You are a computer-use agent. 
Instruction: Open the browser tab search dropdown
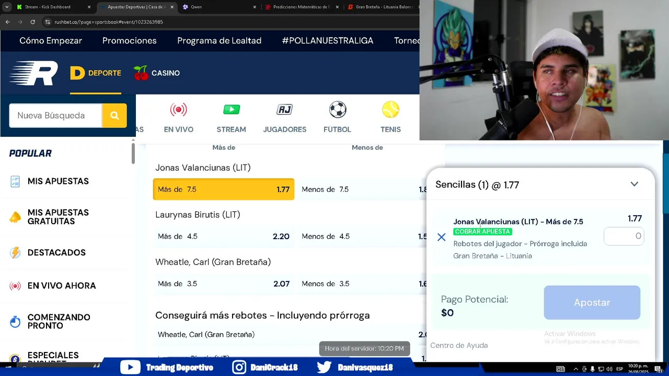pyautogui.click(x=7, y=7)
